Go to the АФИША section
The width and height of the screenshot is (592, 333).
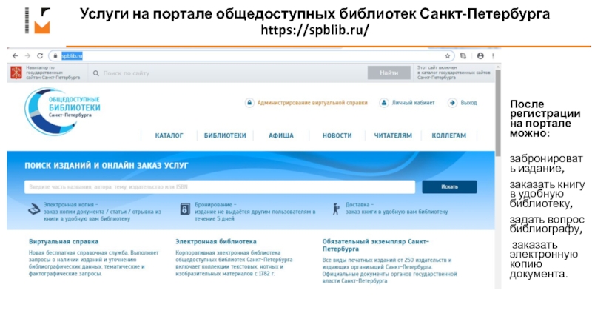point(281,136)
